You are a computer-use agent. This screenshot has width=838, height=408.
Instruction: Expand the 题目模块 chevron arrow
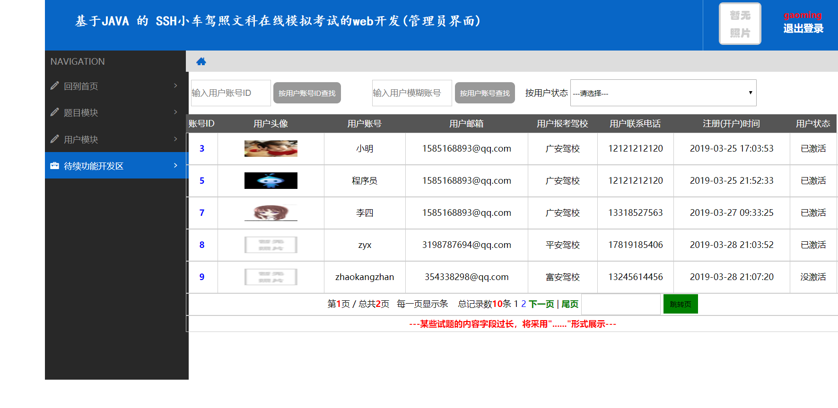(175, 112)
